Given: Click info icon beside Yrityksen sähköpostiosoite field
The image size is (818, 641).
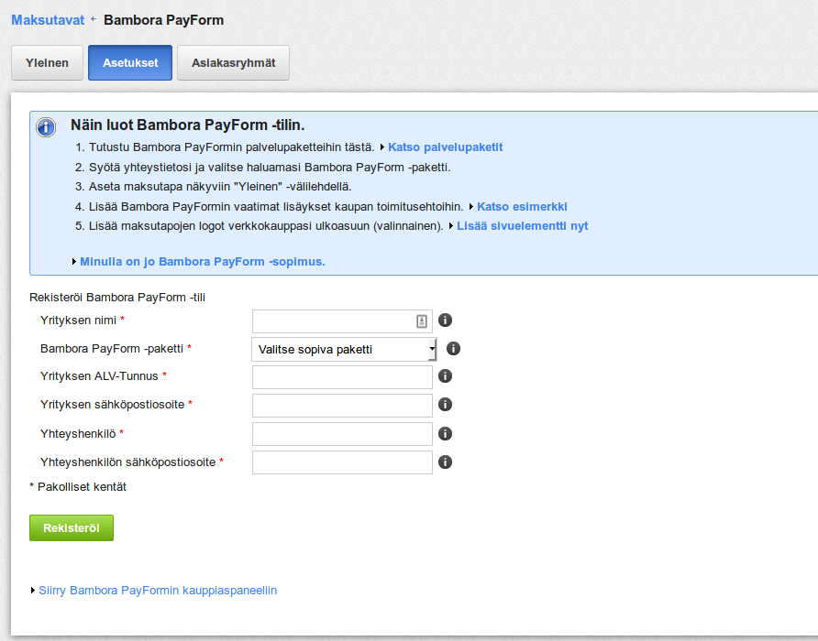Looking at the screenshot, I should tap(445, 405).
